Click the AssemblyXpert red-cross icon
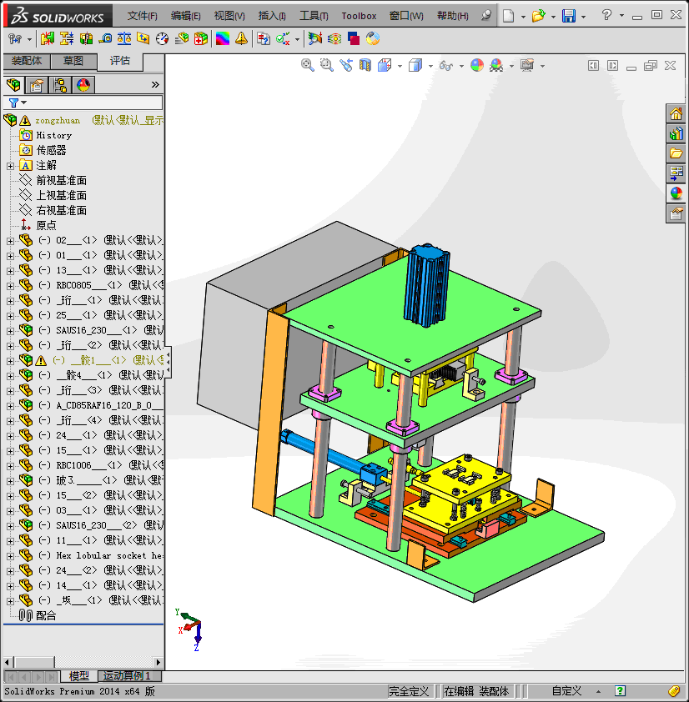Screen dimensions: 689x702 (201, 39)
